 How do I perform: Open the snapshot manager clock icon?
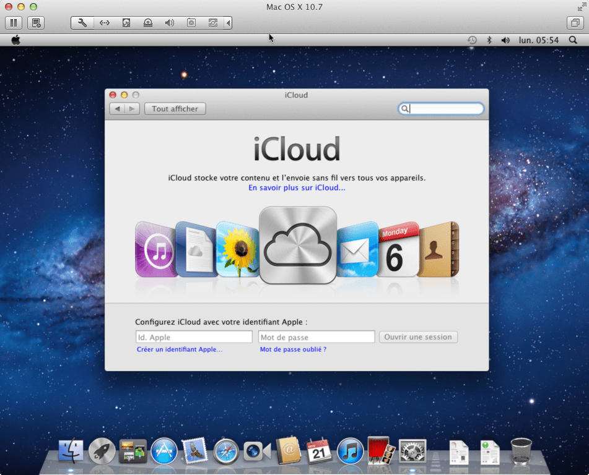tap(36, 23)
